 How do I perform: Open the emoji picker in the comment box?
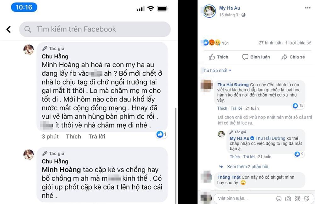(279, 199)
